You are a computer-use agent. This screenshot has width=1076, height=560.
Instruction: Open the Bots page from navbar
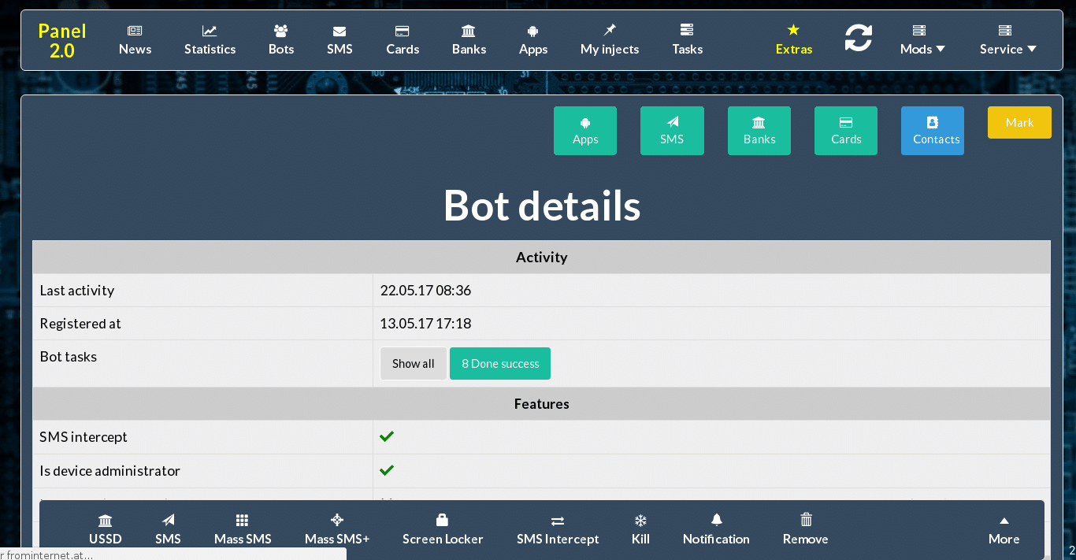281,40
